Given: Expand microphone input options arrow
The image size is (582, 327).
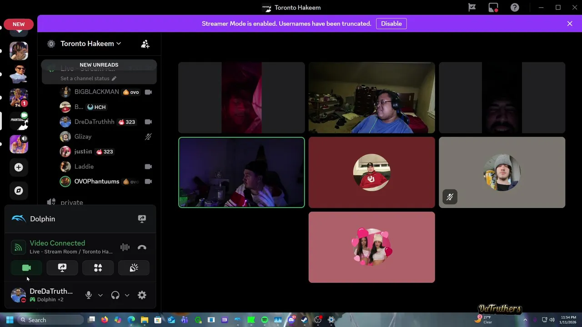Looking at the screenshot, I should click(x=100, y=295).
